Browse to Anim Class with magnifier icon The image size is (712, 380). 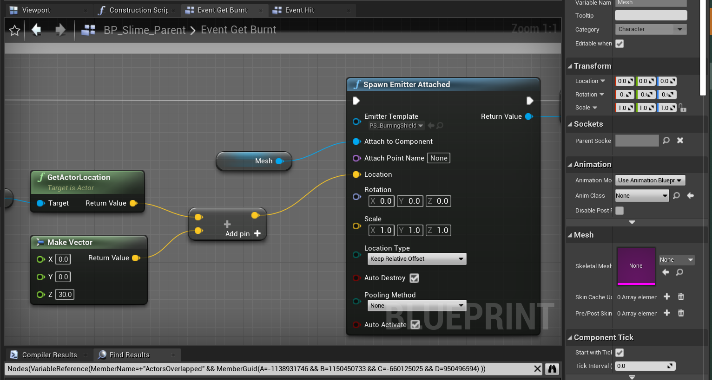click(x=676, y=196)
